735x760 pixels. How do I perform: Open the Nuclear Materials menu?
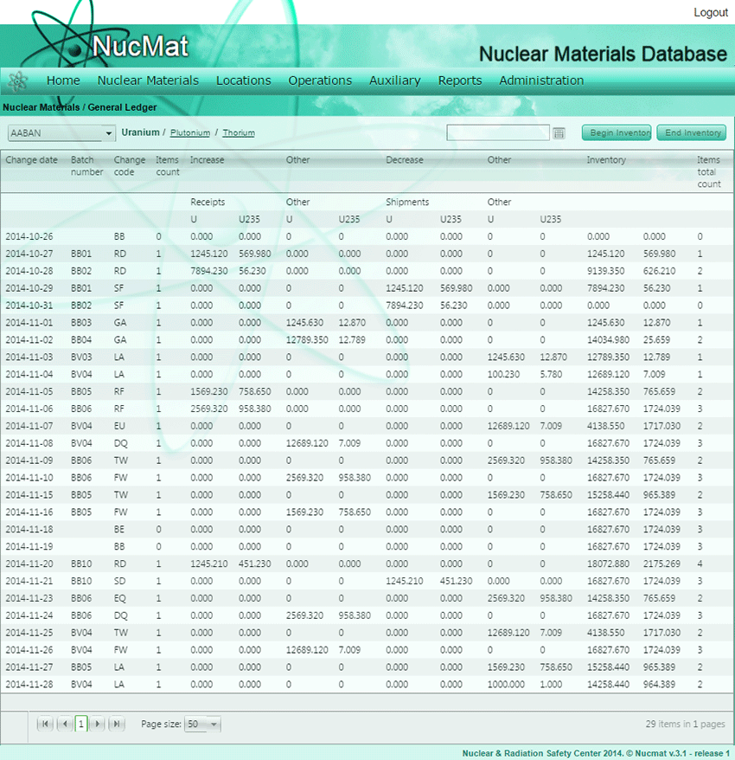point(148,81)
